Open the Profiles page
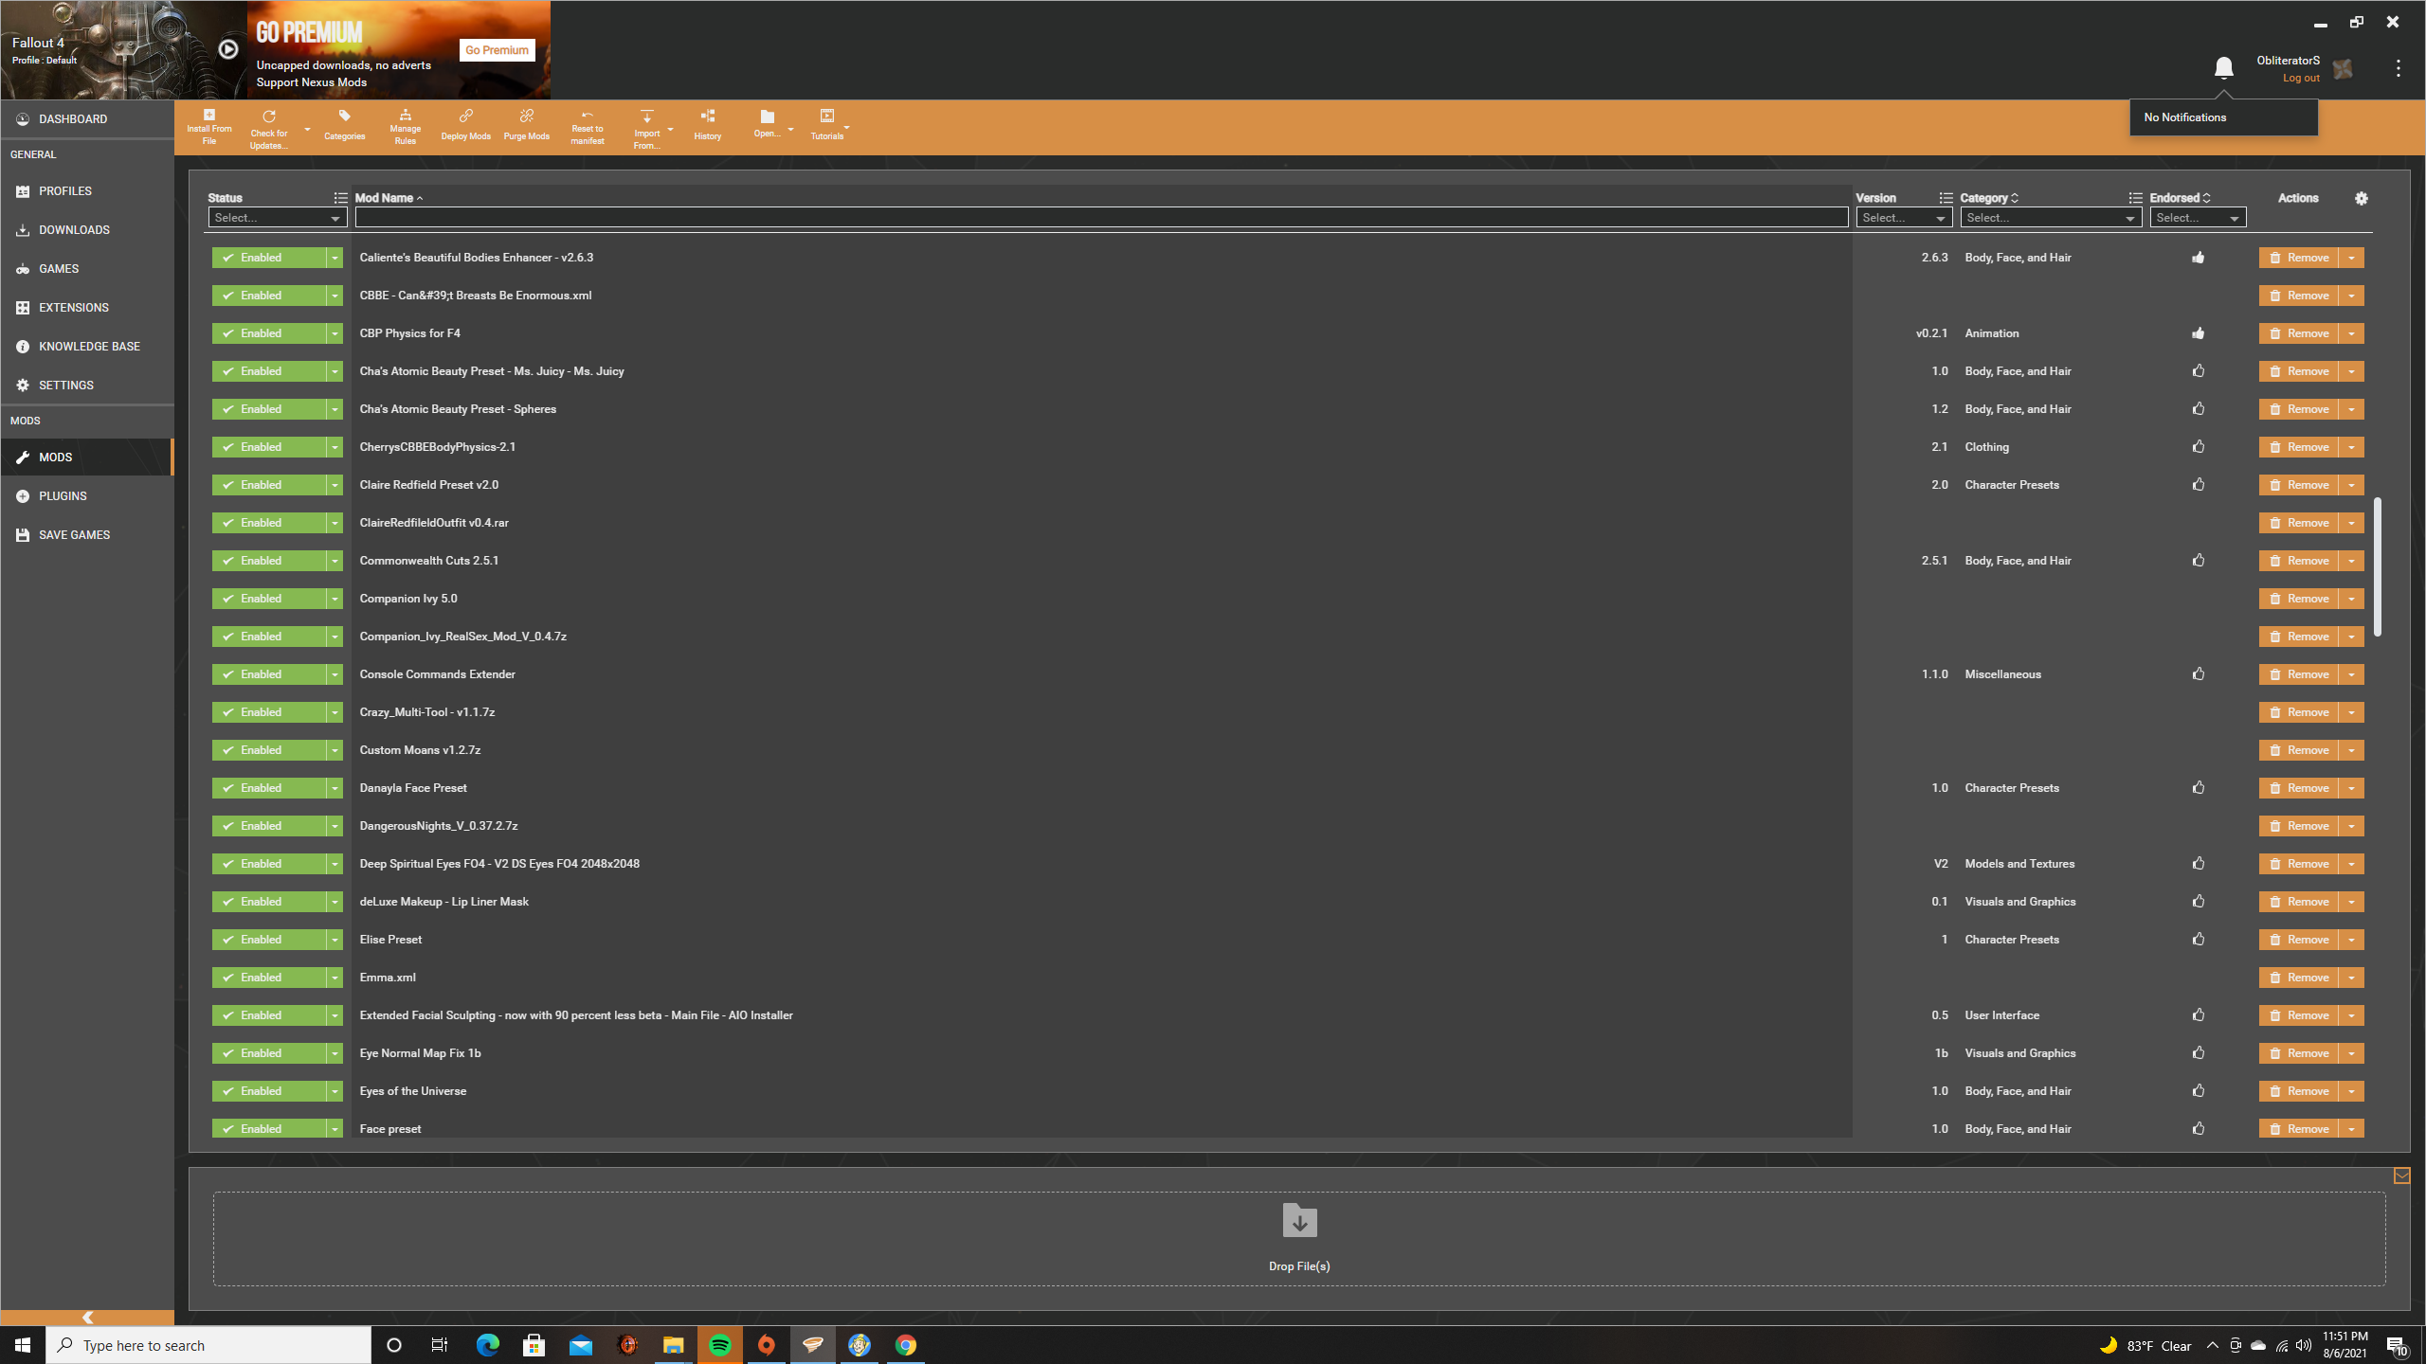This screenshot has height=1364, width=2426. pos(87,191)
